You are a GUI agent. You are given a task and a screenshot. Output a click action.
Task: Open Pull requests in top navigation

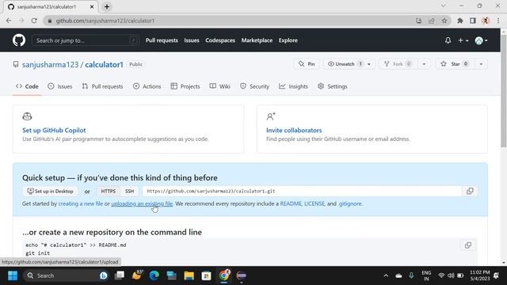click(162, 40)
